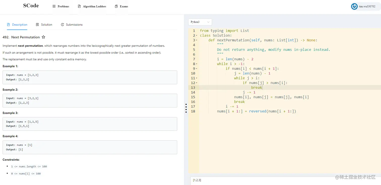Screen dimensions: 381x185
Task: Toggle the favorite star for Next Permutation
Action: [x=43, y=37]
